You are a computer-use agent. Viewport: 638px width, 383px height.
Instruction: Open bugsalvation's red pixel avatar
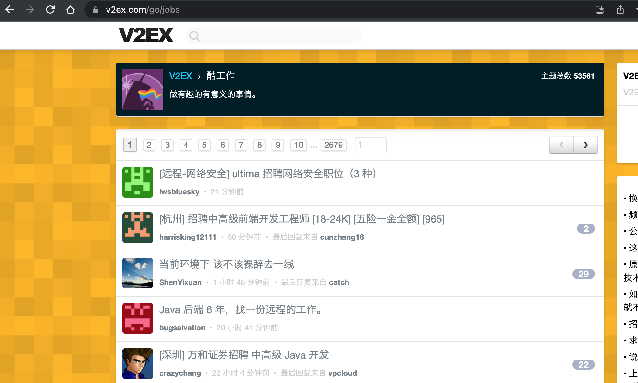coord(138,318)
